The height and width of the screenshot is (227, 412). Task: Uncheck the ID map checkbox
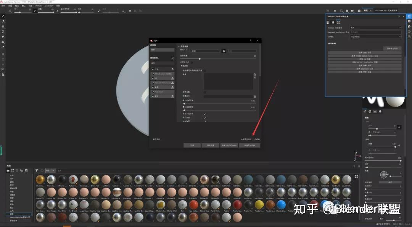tap(153, 78)
